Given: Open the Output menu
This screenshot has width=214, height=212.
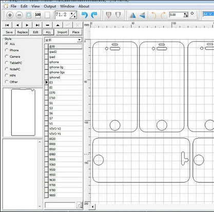Looking at the screenshot, I should coord(50,6).
